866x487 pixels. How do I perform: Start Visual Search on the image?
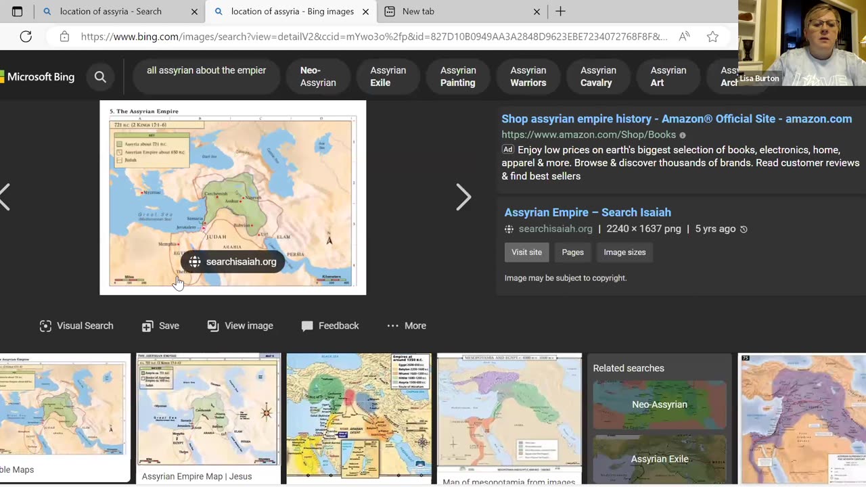(76, 326)
